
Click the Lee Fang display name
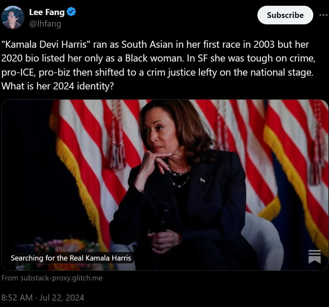(47, 12)
